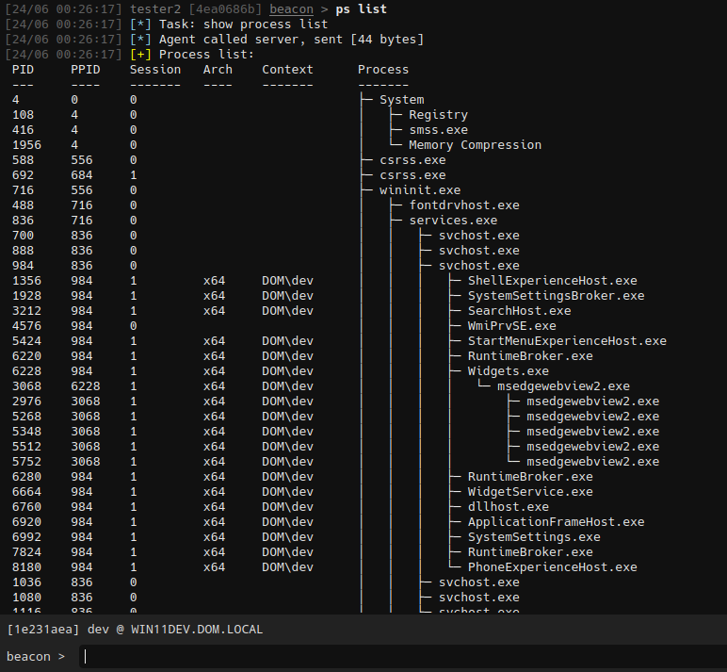Viewport: 727px width, 672px height.
Task: Select the PhoneExperienceHost.exe process
Action: (552, 567)
